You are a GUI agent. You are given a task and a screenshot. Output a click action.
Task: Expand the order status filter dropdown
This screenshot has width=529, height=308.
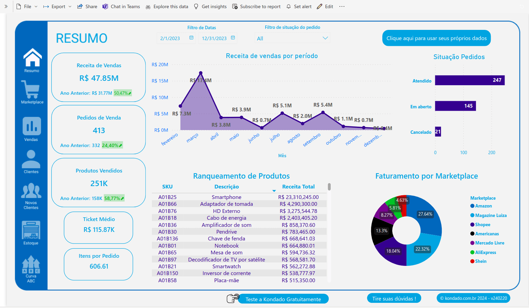pos(325,38)
